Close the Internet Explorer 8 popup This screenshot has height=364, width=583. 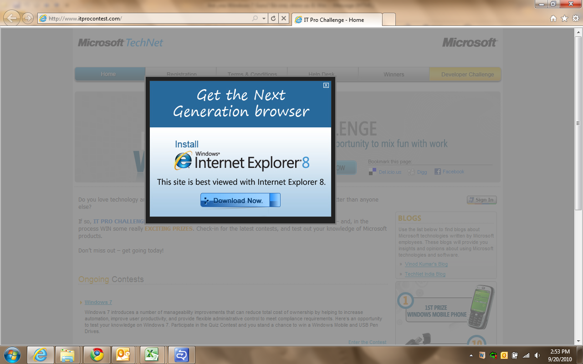(326, 85)
